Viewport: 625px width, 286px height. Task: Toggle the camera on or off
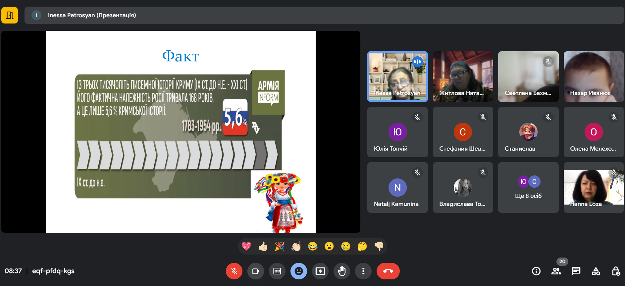pyautogui.click(x=256, y=271)
